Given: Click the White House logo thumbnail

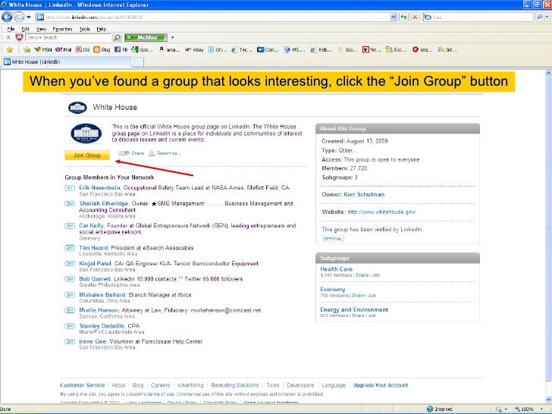Looking at the screenshot, I should click(x=86, y=133).
